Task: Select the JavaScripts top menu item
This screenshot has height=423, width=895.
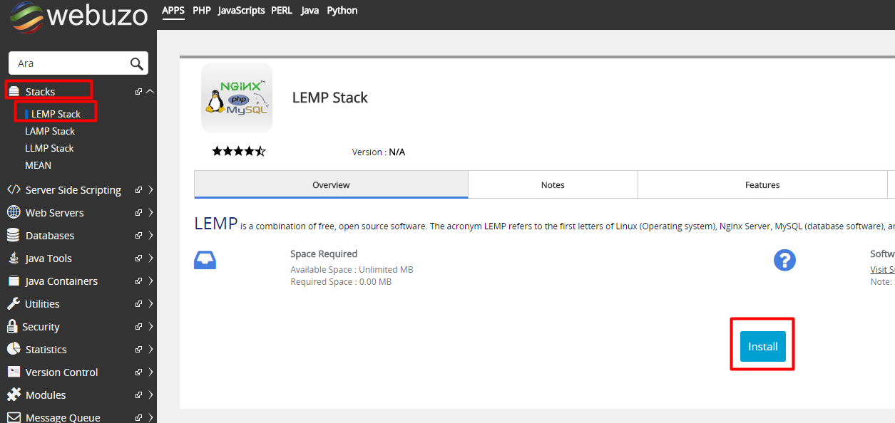Action: [241, 11]
